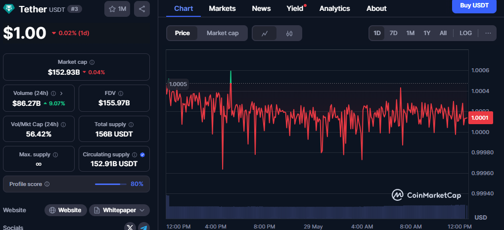This screenshot has height=230, width=504.
Task: Set chart range to 1Y
Action: (427, 33)
